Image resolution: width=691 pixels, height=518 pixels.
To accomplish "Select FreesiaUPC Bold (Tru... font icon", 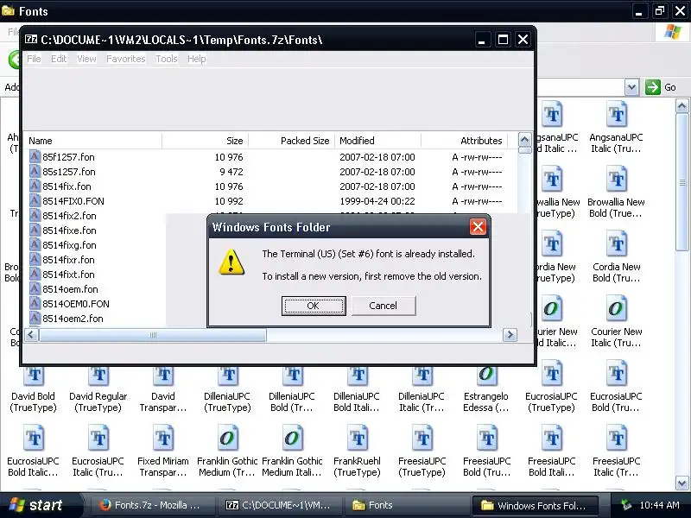I will tap(487, 438).
